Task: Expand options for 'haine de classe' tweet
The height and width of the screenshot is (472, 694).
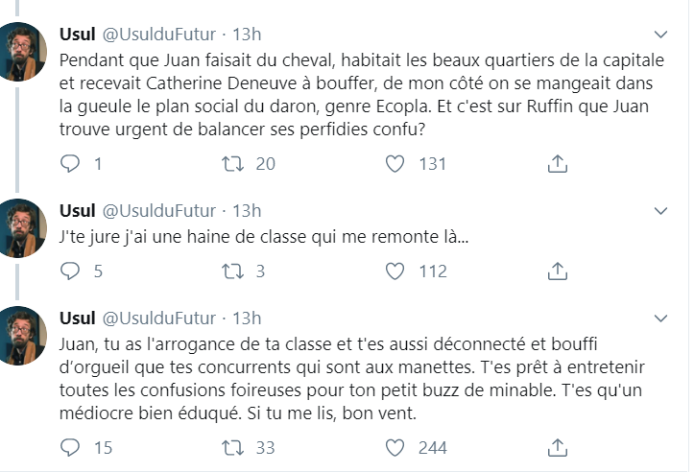Action: tap(660, 211)
